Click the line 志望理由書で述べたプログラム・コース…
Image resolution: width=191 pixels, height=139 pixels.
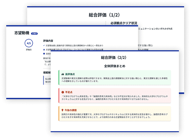[75, 50]
